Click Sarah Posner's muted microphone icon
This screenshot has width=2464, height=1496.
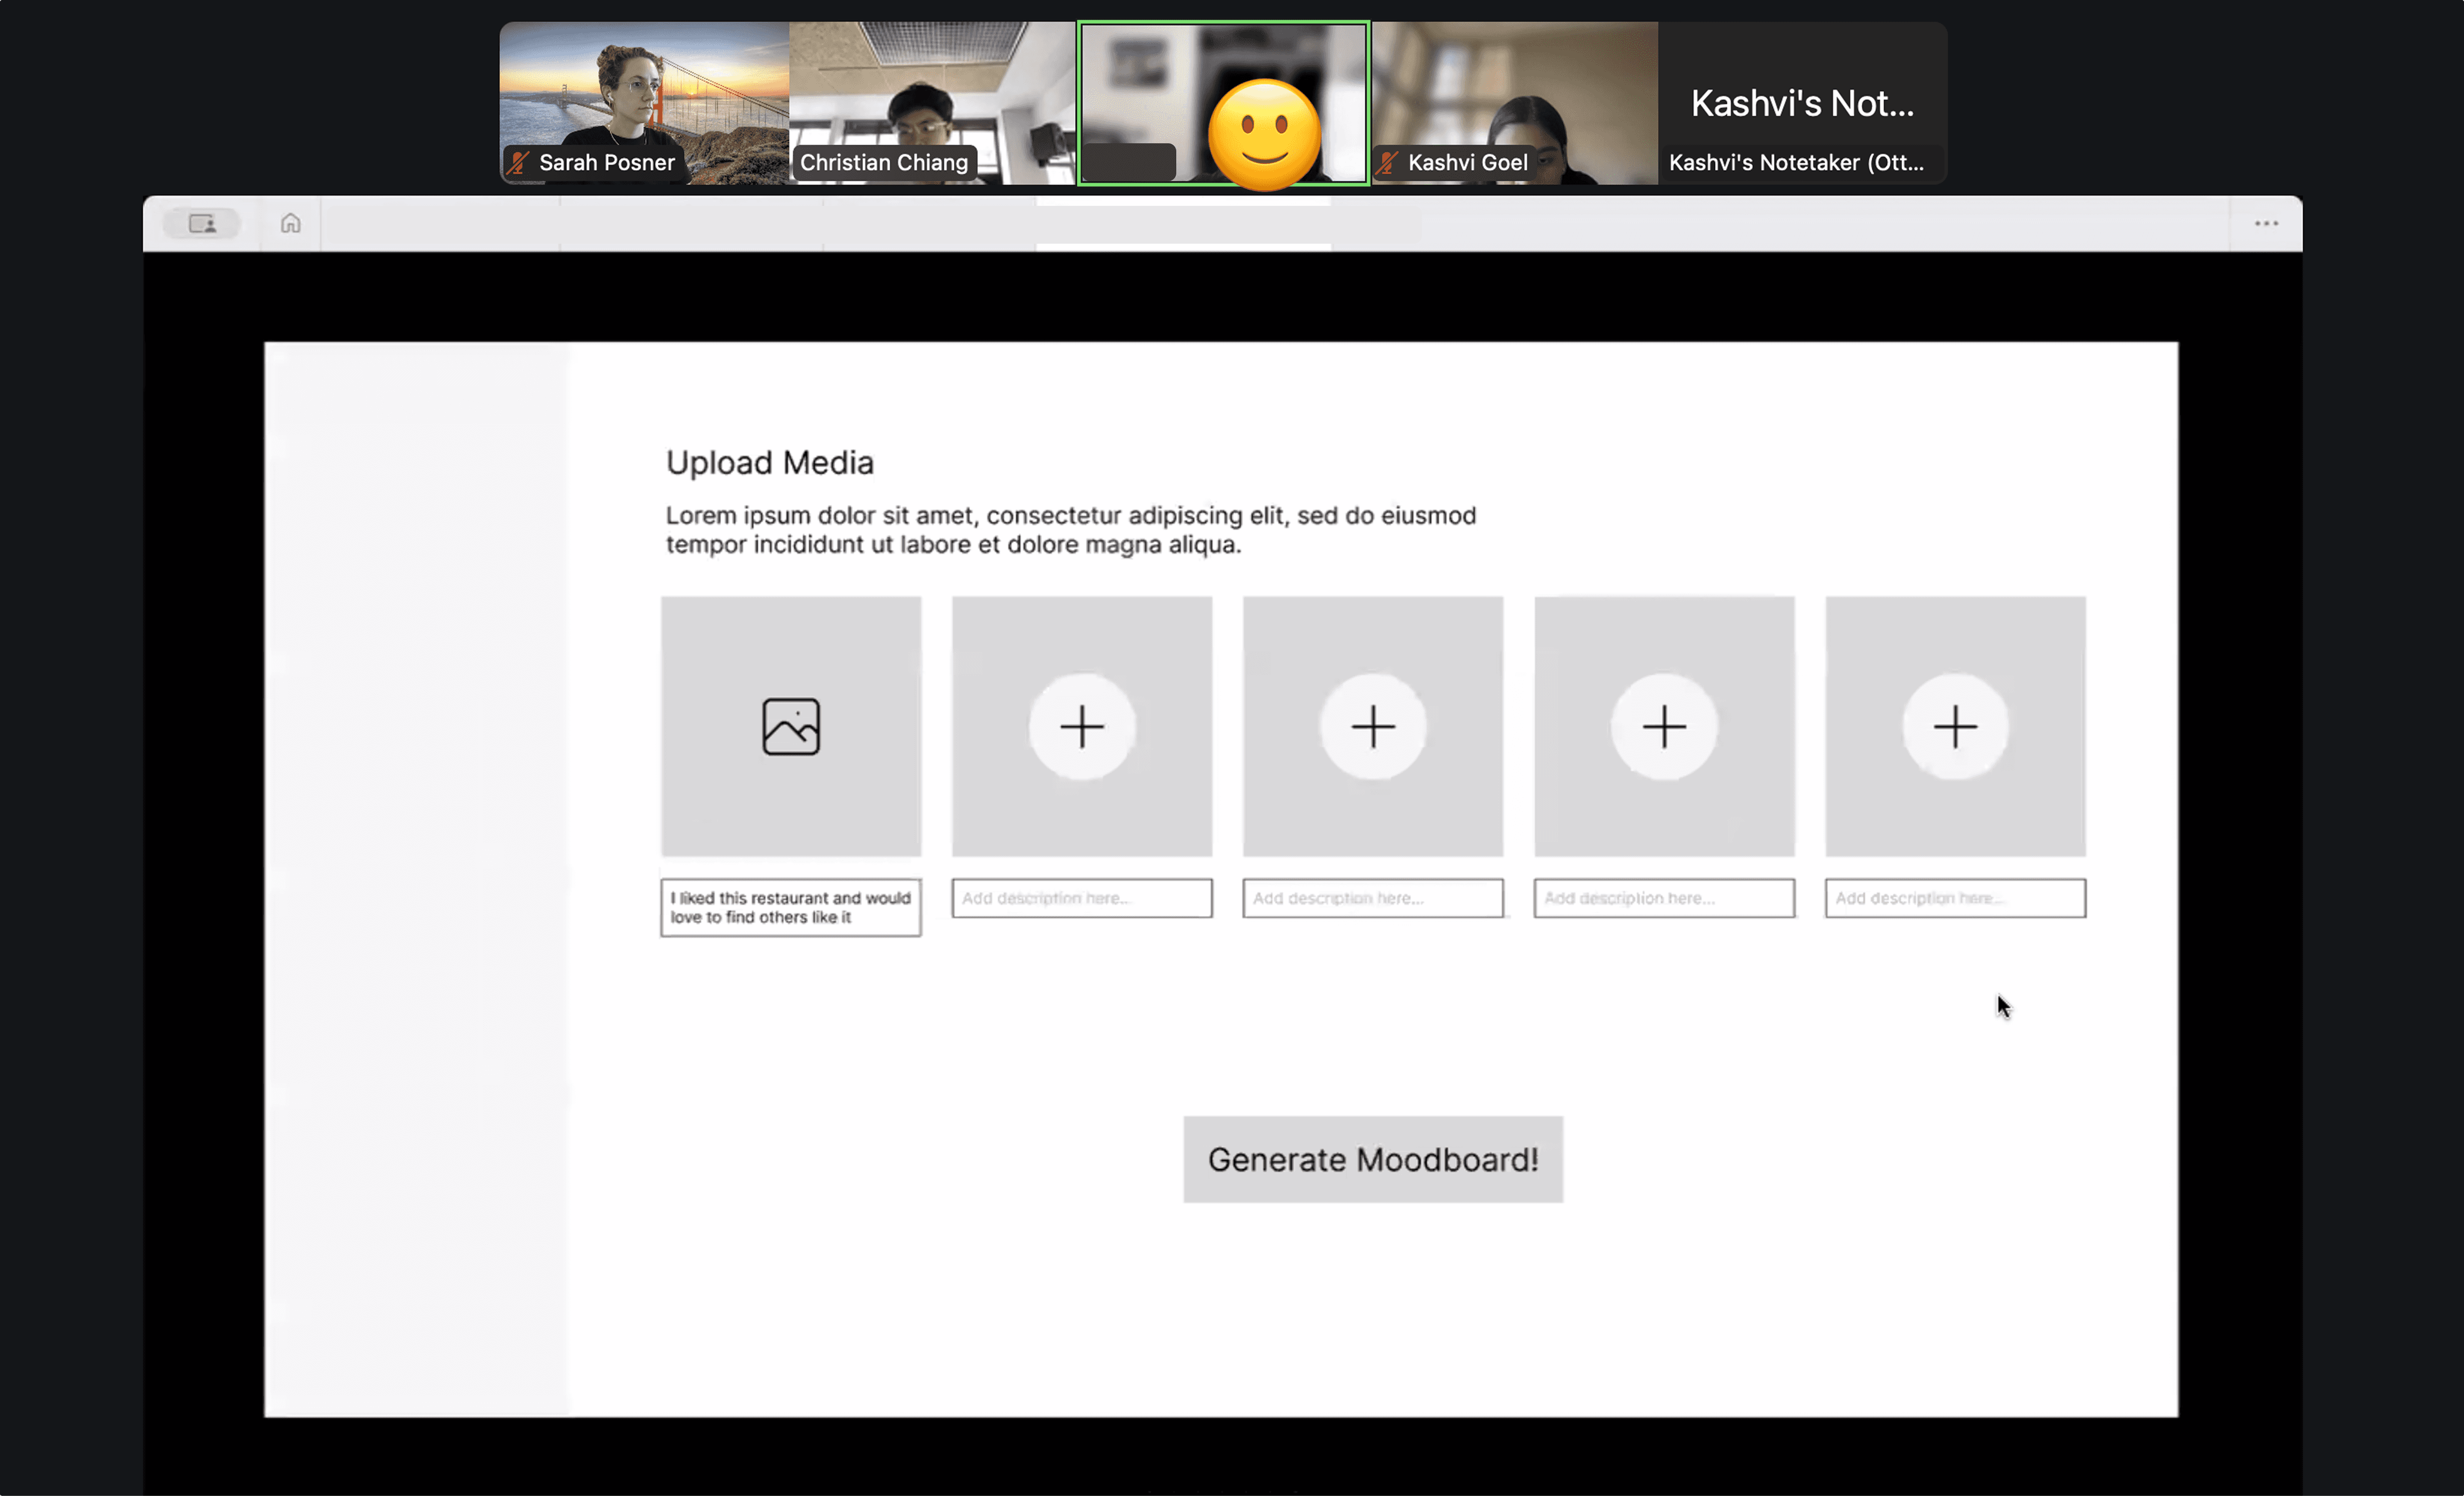tap(518, 162)
